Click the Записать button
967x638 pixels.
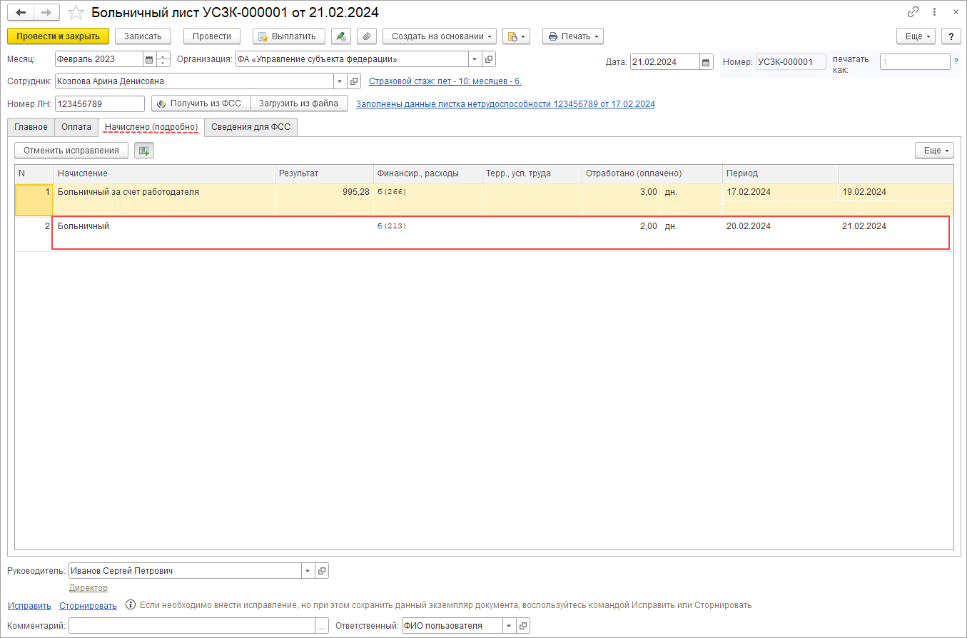point(143,36)
